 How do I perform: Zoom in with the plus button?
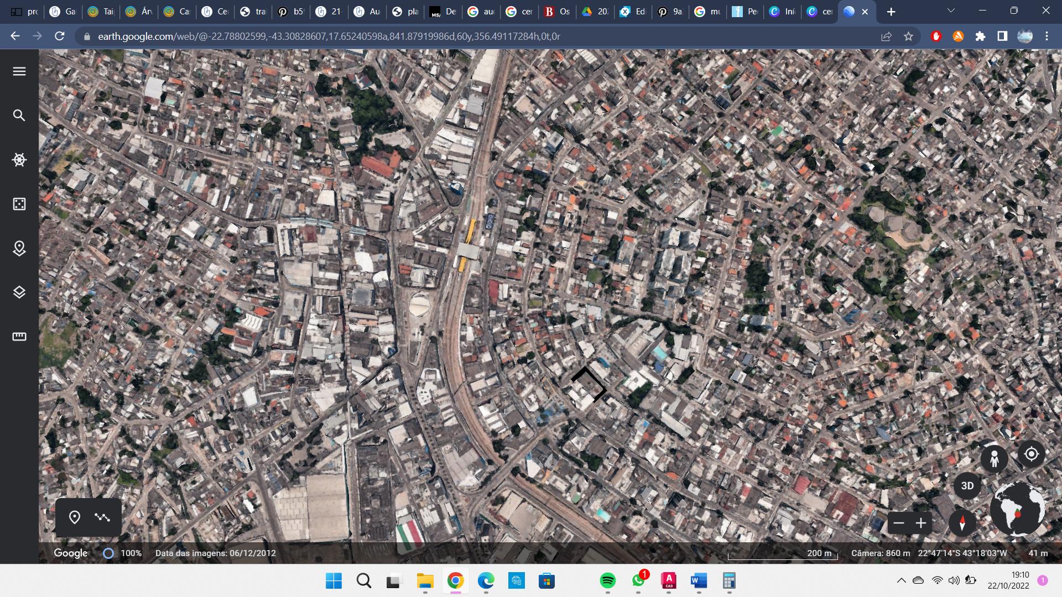click(921, 523)
